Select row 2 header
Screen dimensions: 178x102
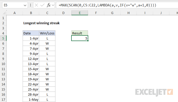click(3, 23)
